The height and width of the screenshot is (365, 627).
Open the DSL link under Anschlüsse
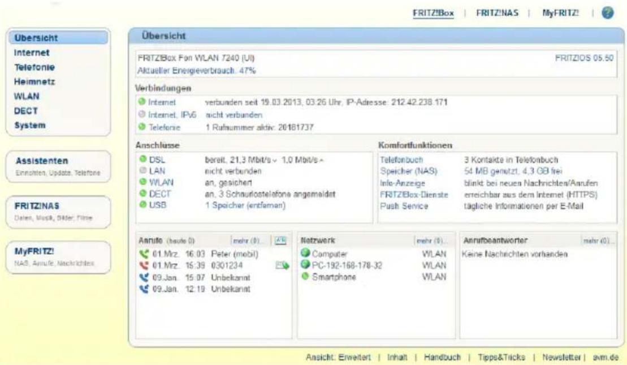157,159
